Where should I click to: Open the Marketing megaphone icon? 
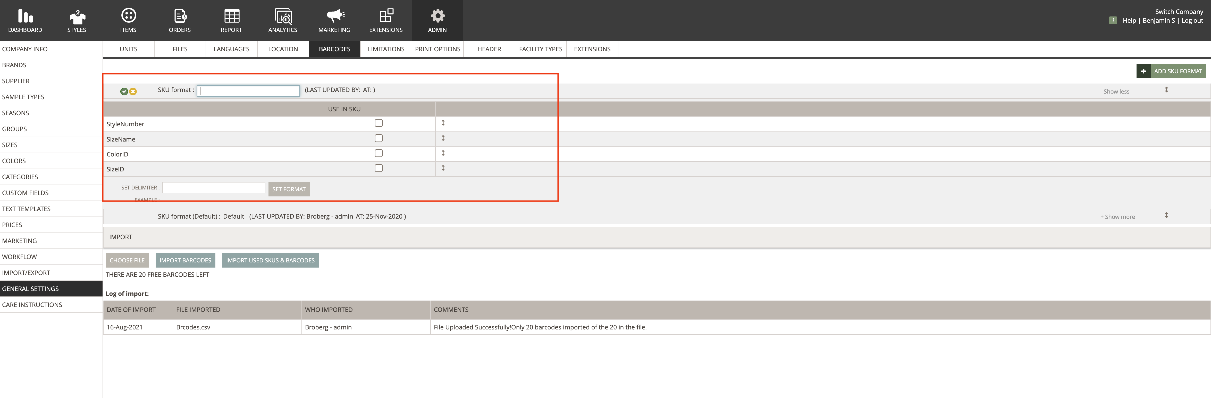[x=335, y=16]
